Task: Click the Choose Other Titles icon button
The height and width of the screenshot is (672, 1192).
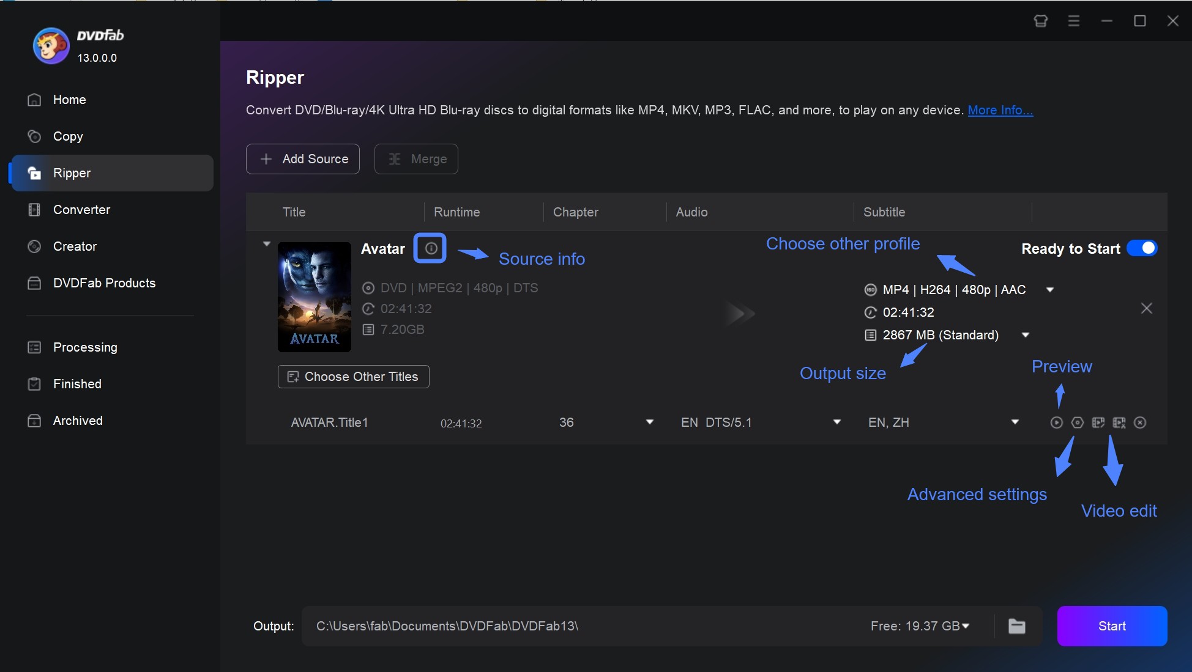Action: (292, 375)
